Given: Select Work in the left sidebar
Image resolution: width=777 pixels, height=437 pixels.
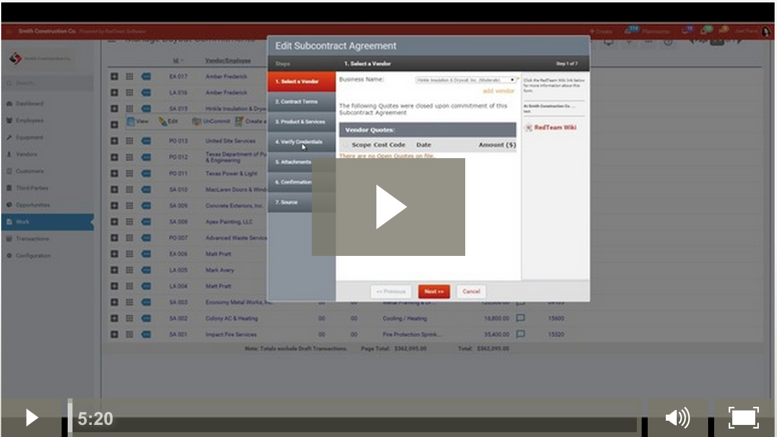Looking at the screenshot, I should coord(47,222).
